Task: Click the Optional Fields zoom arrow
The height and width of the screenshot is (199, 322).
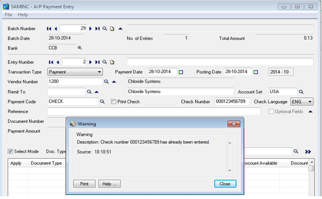Action: pos(311,112)
